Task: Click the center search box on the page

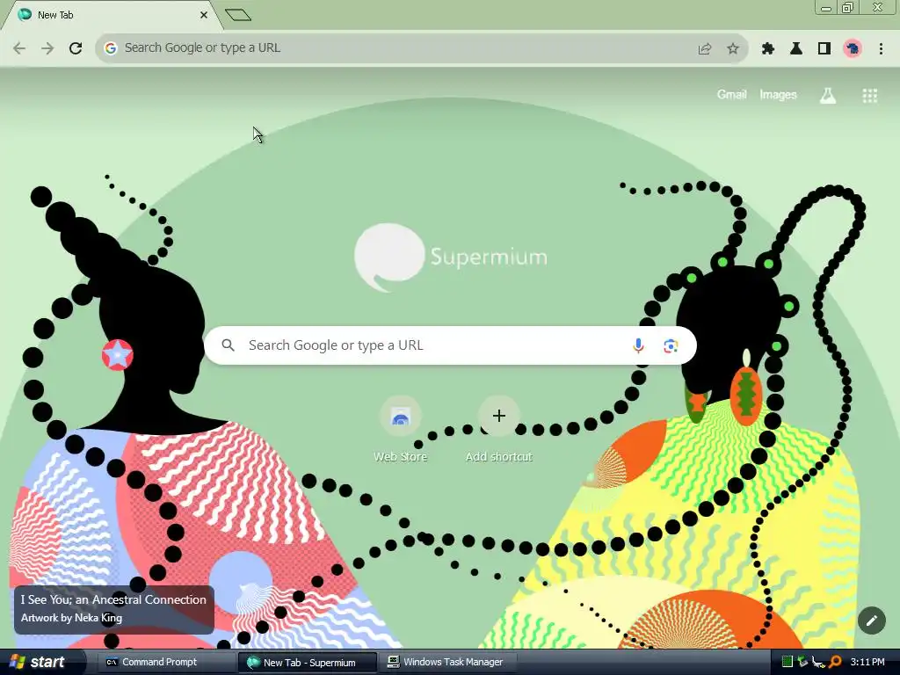Action: click(450, 345)
